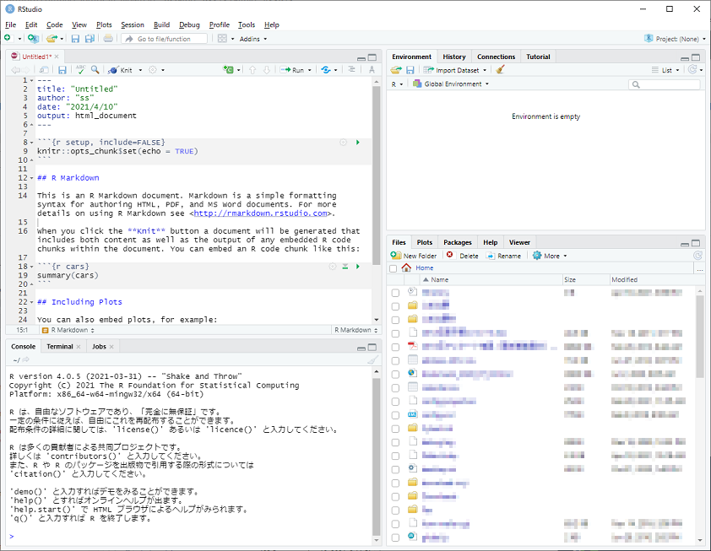
Task: Run the setup chunk green arrow
Action: click(x=358, y=143)
